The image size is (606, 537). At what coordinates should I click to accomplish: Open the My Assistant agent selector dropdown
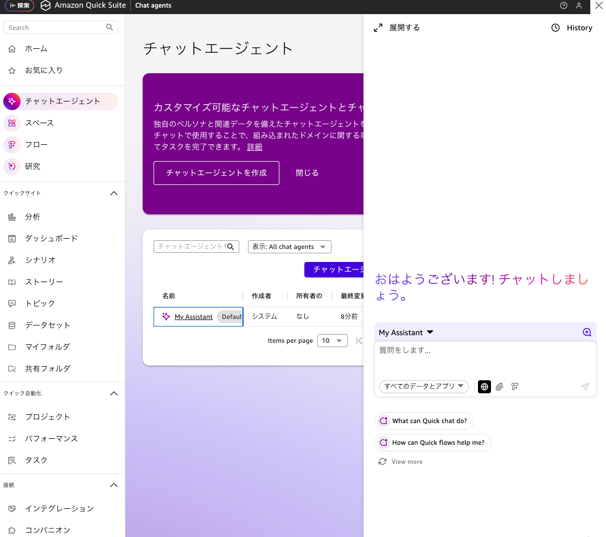406,333
